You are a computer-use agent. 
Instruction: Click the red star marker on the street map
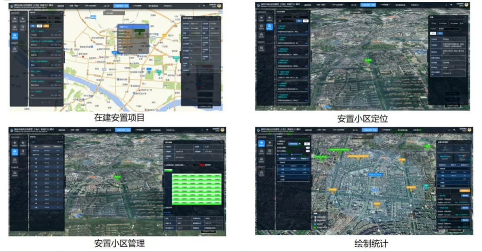[x=82, y=57]
